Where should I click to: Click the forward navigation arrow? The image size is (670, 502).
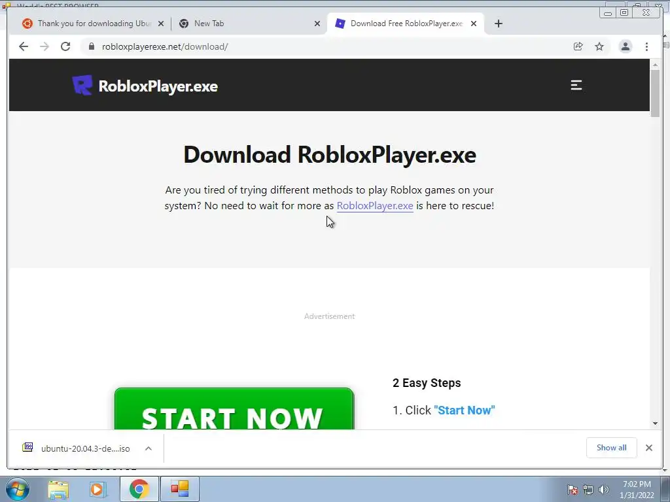(x=44, y=46)
